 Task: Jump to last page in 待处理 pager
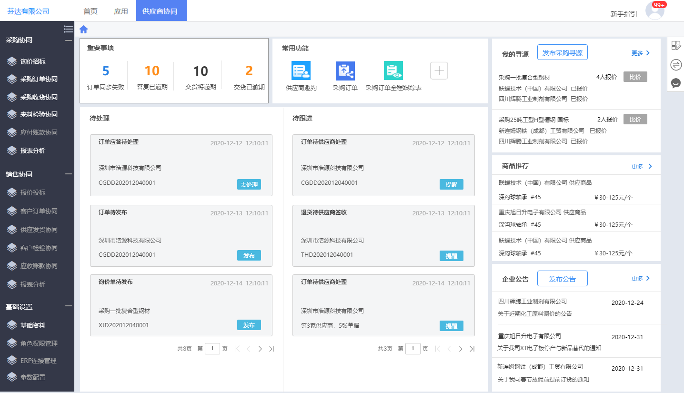pyautogui.click(x=272, y=349)
